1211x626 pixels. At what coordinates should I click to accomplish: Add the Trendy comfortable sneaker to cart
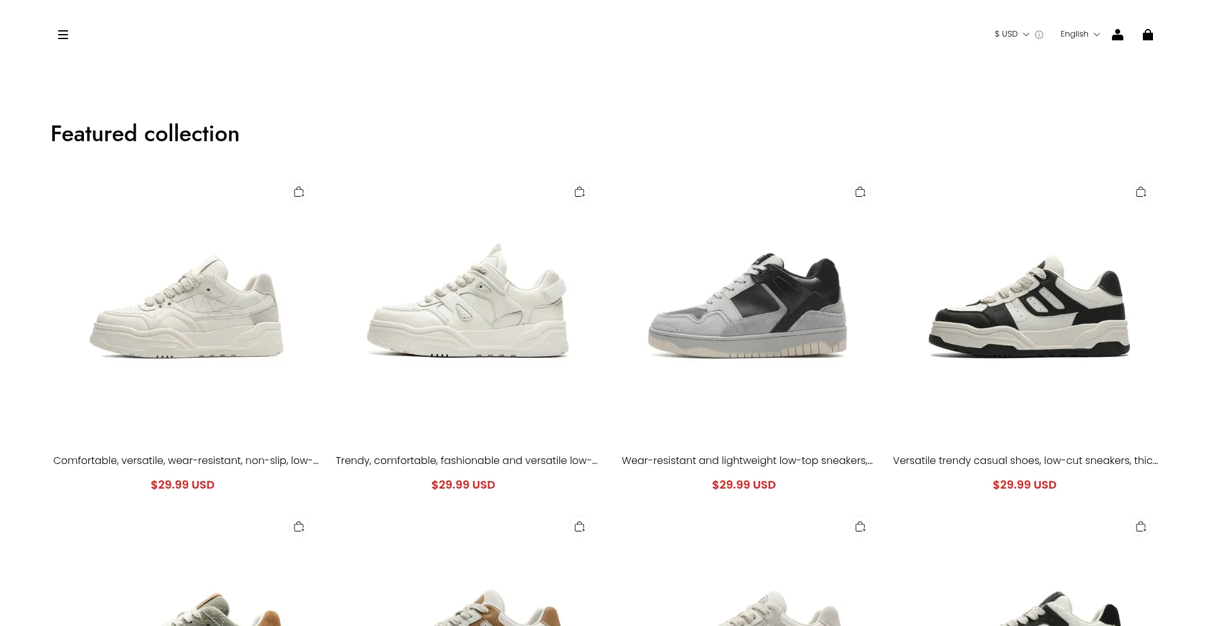coord(580,192)
